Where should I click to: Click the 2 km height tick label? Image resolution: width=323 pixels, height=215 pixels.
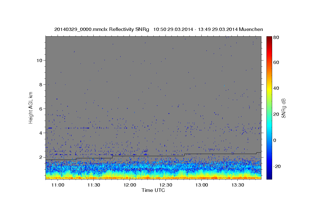41,157
